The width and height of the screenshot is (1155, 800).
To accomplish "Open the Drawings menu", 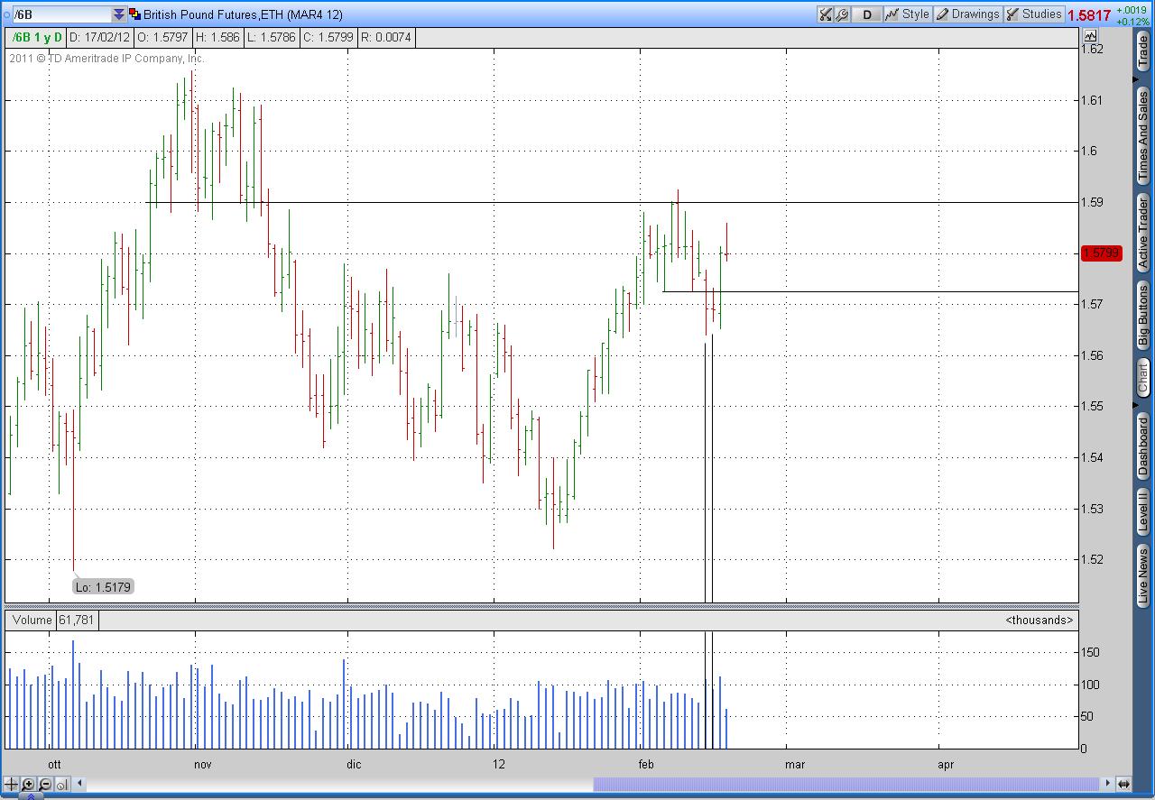I will tap(968, 14).
